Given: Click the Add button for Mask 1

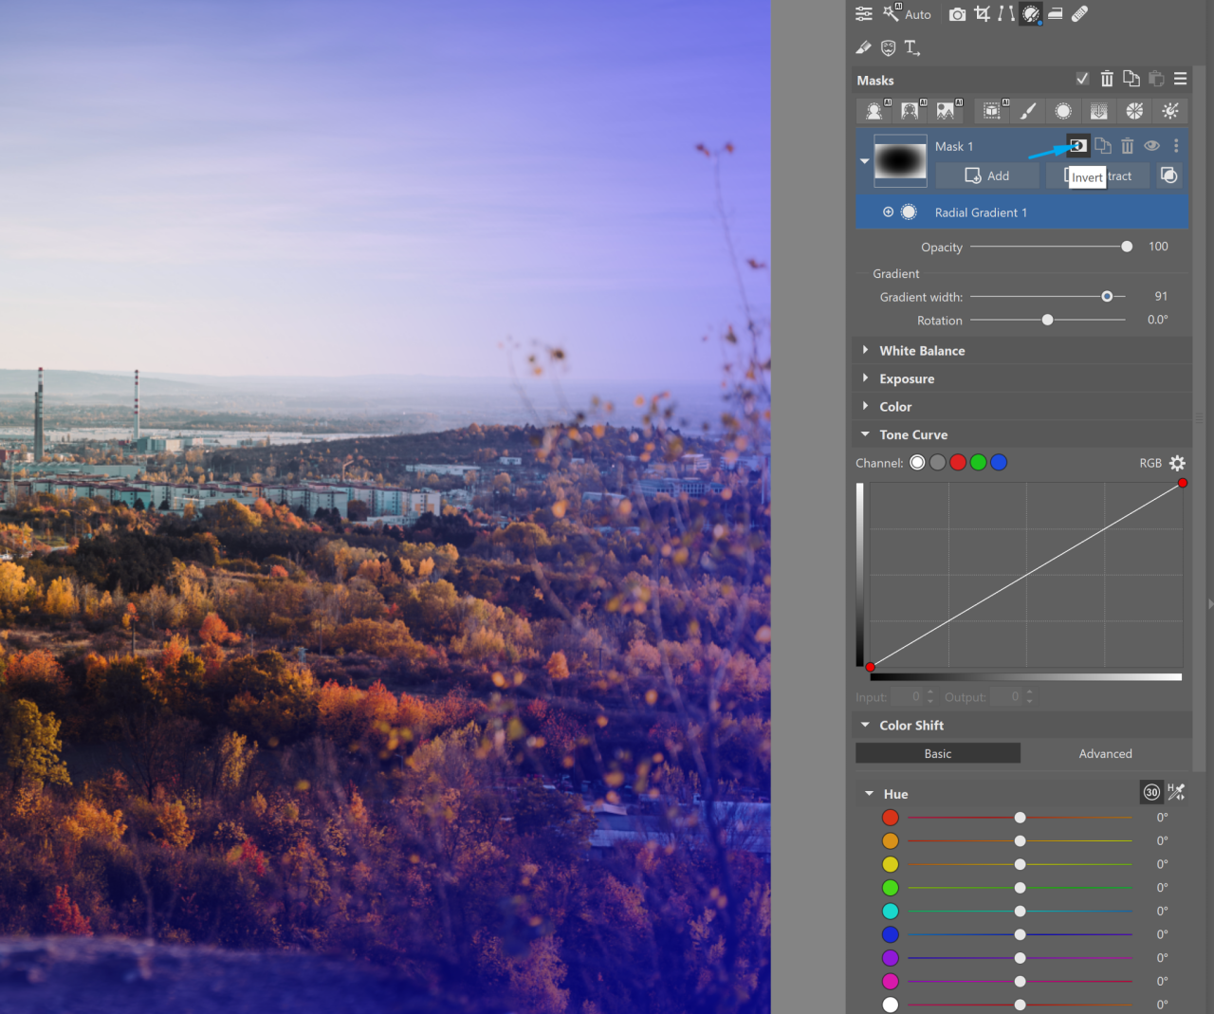Looking at the screenshot, I should tap(987, 176).
